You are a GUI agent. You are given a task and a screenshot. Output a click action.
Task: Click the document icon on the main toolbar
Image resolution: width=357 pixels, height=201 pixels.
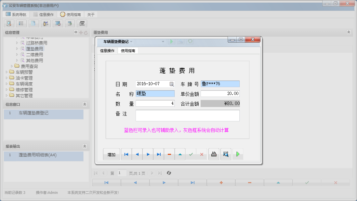click(x=33, y=23)
